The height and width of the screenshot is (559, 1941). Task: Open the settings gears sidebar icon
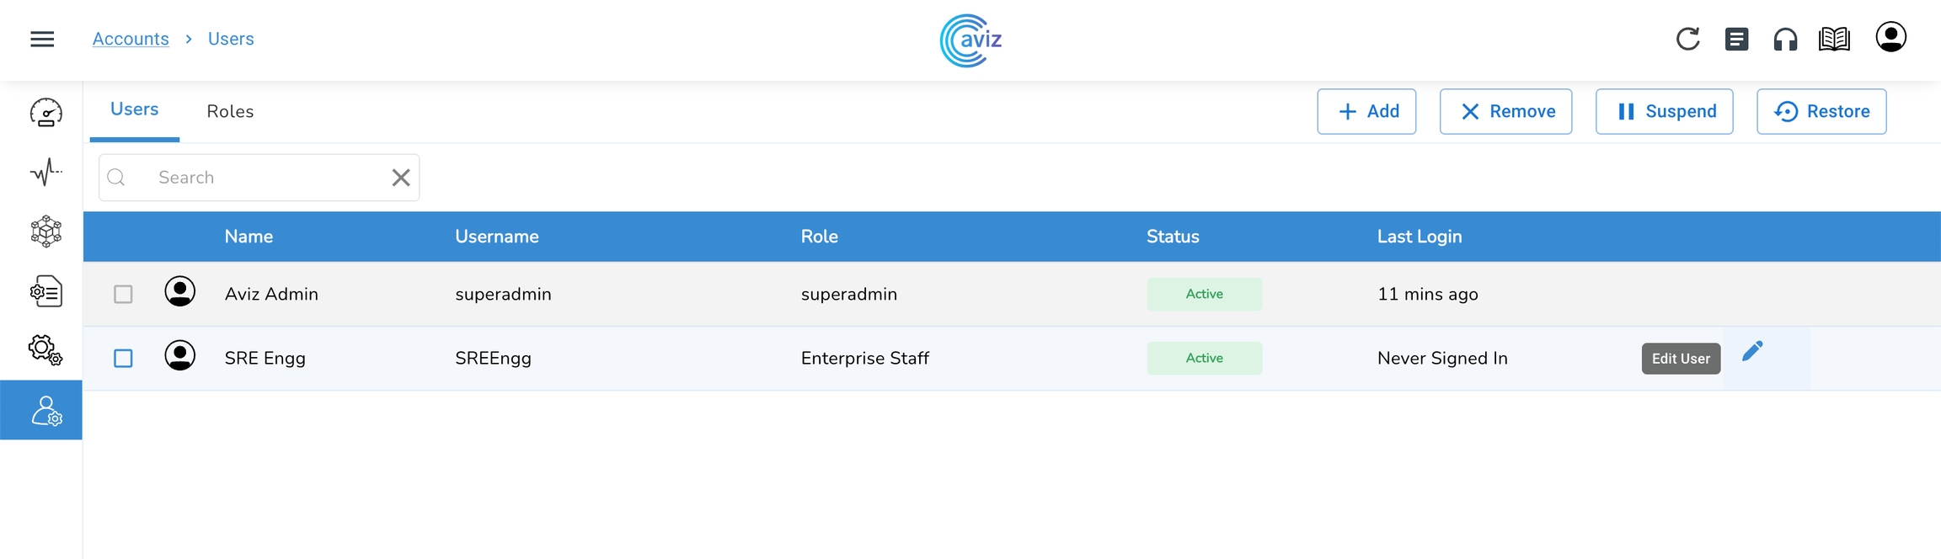tap(45, 349)
